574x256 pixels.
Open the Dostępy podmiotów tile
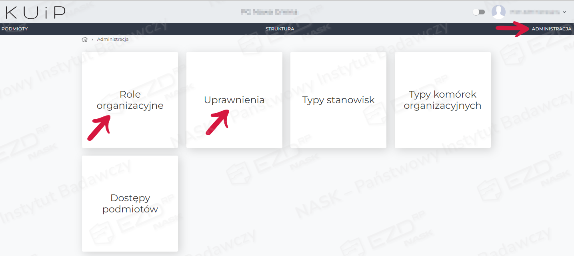[130, 204]
